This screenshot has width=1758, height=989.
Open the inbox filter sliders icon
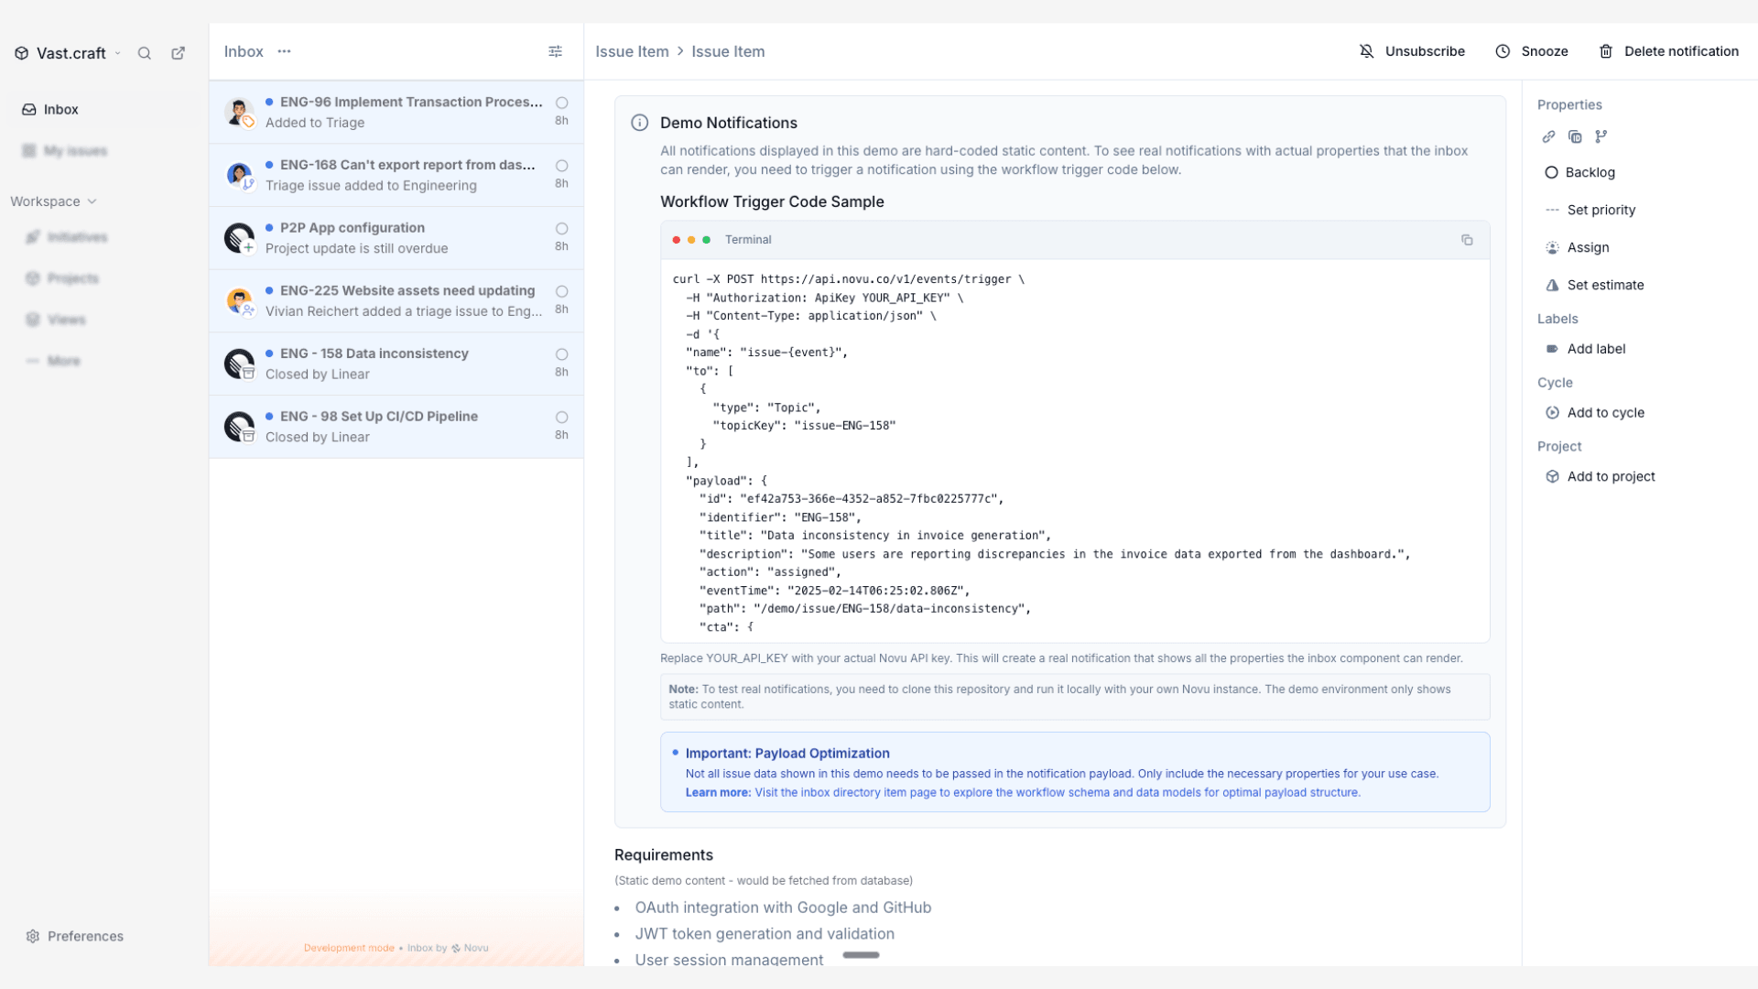point(555,51)
